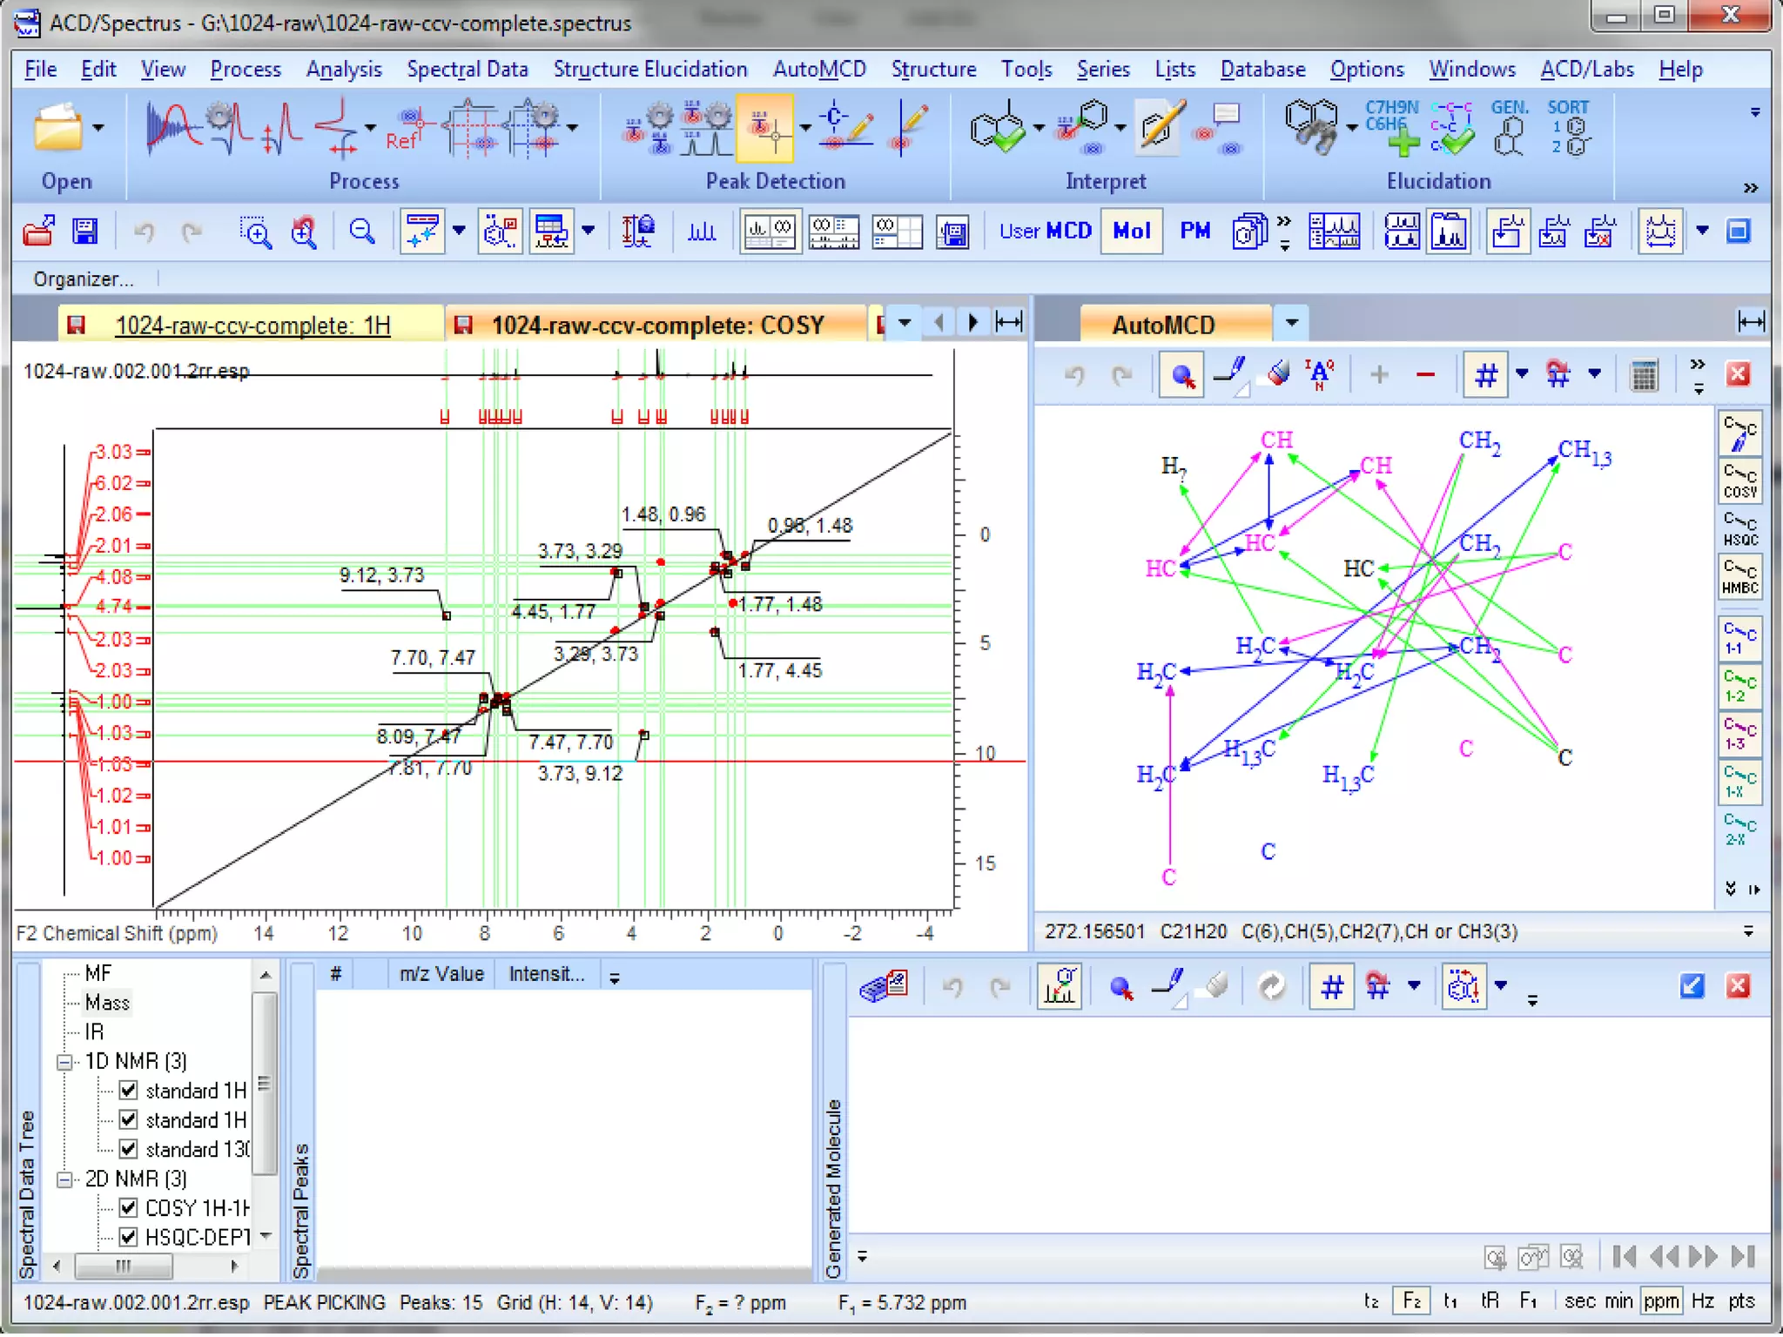This screenshot has height=1337, width=1783.
Task: Open the Open button dropdown arrow
Action: 98,129
